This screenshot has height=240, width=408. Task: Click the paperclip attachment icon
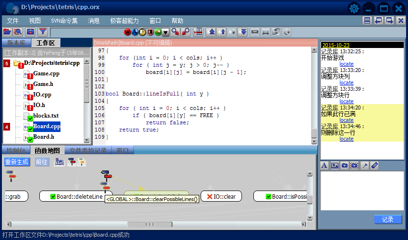point(375,166)
